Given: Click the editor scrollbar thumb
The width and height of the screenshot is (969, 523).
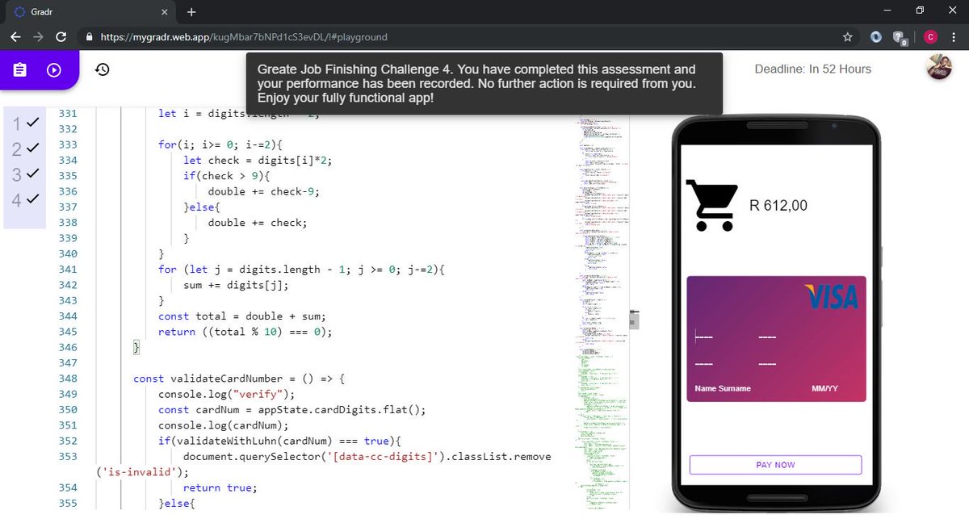Looking at the screenshot, I should click(635, 320).
